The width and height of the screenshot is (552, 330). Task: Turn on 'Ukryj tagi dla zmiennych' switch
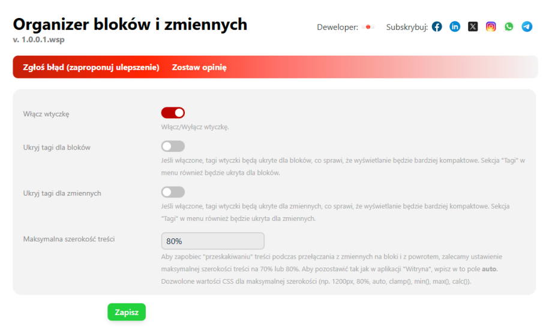pos(173,192)
